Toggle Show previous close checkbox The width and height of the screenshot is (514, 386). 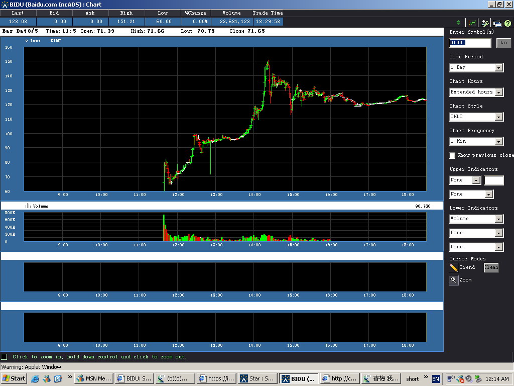[x=452, y=155]
